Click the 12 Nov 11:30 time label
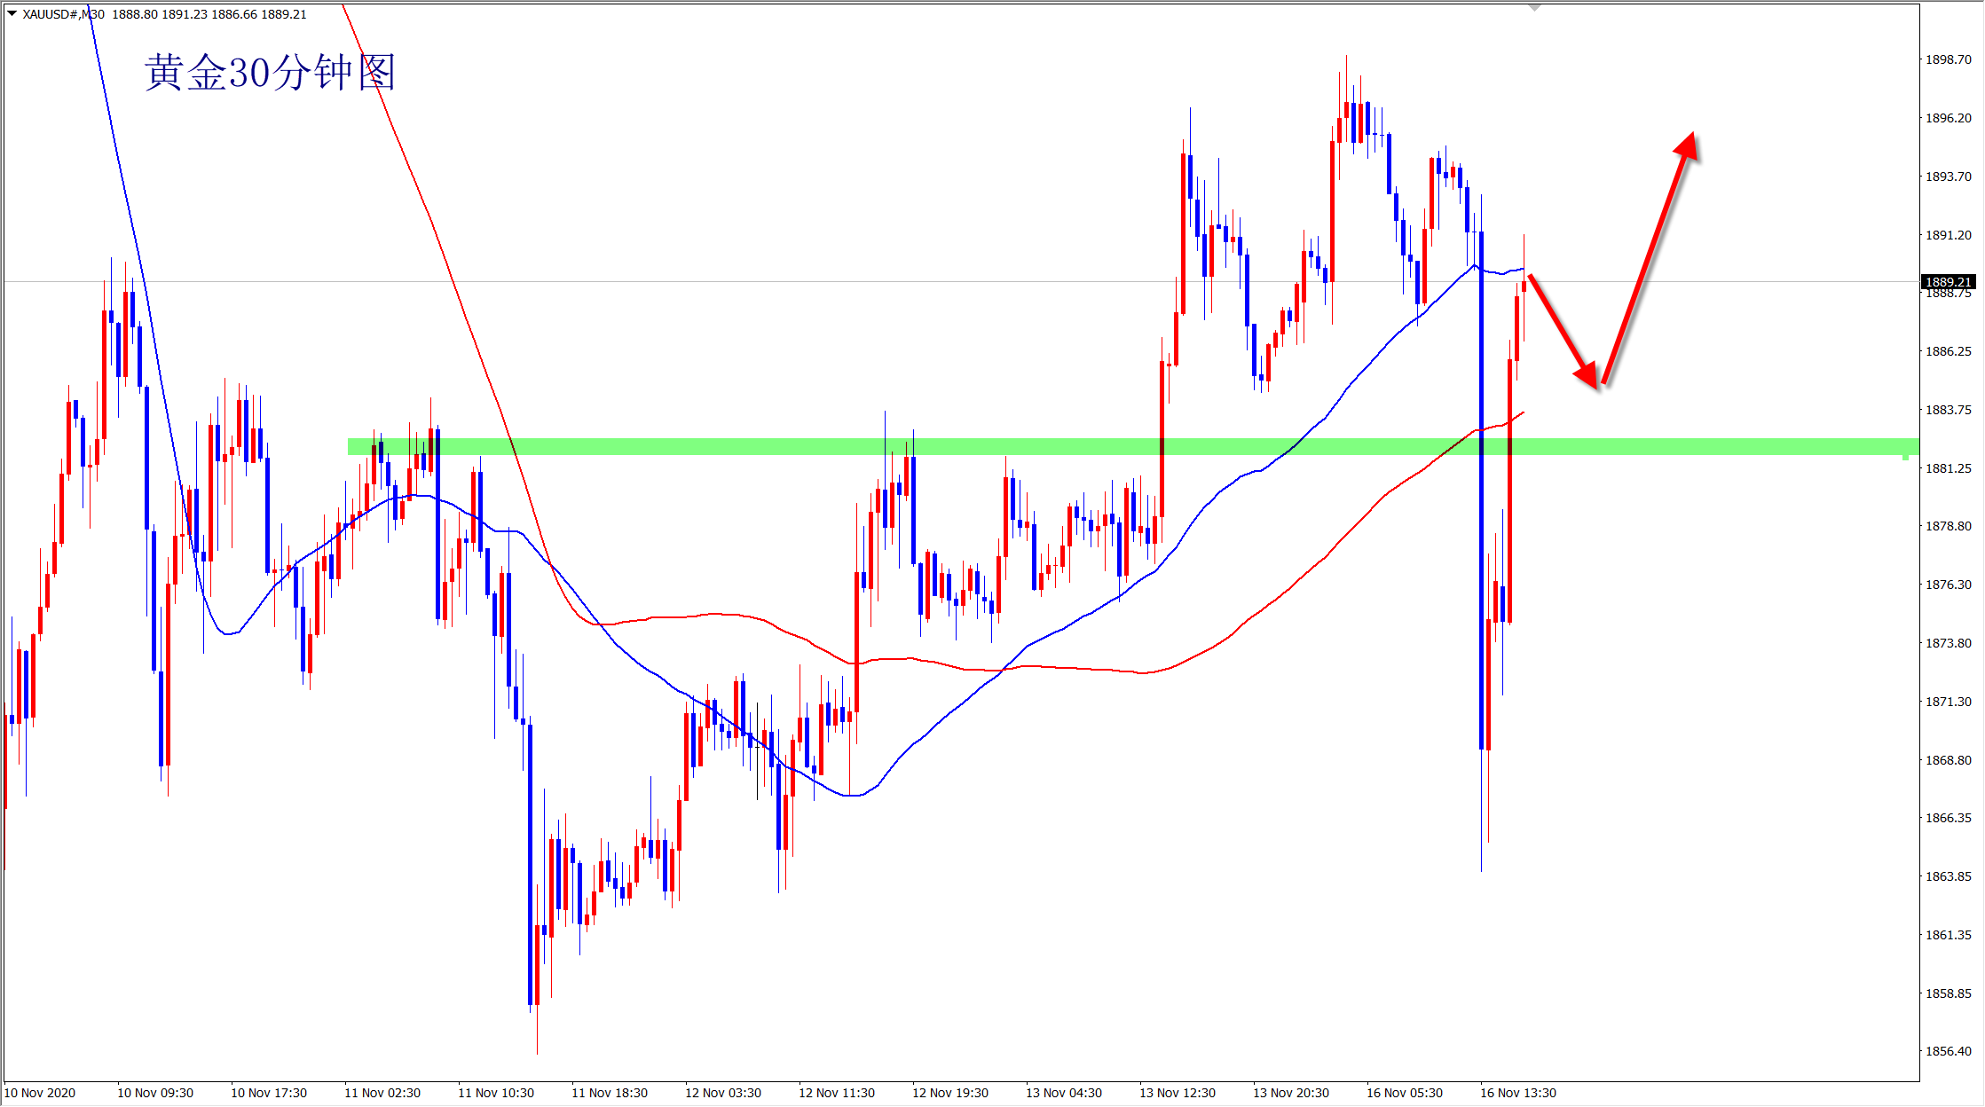 point(836,1093)
